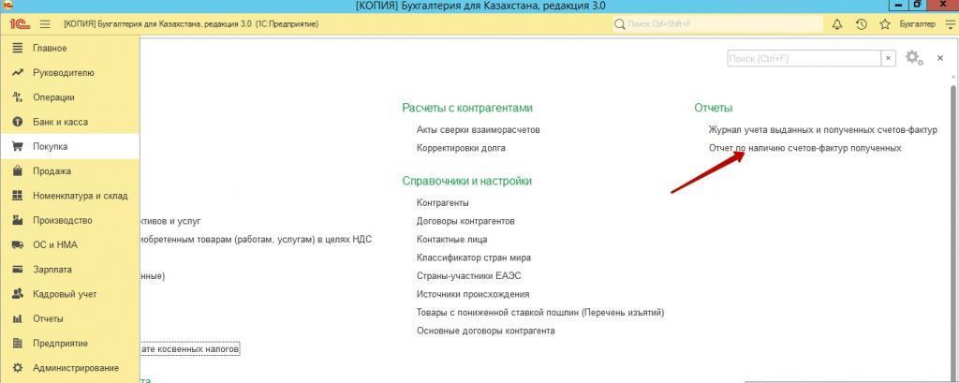This screenshot has height=383, width=959.
Task: Open favorites star in title bar
Action: pyautogui.click(x=884, y=24)
